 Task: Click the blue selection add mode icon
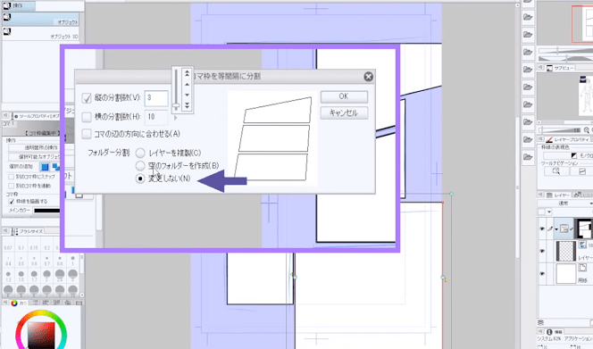[45, 167]
